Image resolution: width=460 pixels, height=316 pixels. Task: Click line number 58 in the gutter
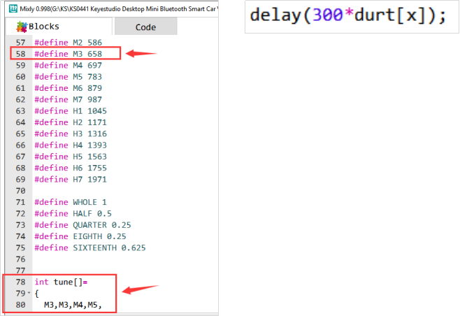pos(20,54)
